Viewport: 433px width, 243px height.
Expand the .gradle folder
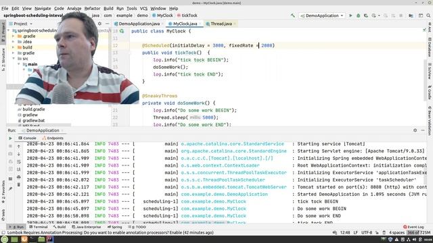(14, 36)
